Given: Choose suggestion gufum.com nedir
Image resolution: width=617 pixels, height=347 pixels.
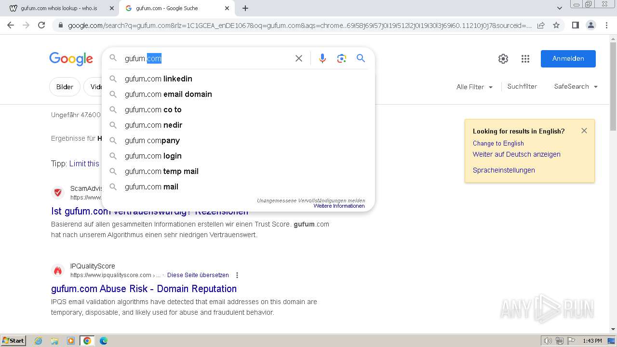Looking at the screenshot, I should click(x=238, y=125).
